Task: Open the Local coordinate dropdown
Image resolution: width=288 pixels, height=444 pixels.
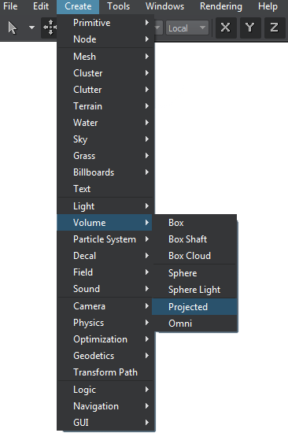Action: pyautogui.click(x=187, y=28)
